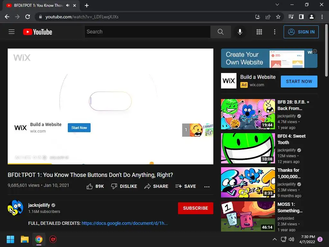Open BFDI 4: Sweet Tooth thumbnail
The height and width of the screenshot is (247, 329).
coord(248,148)
